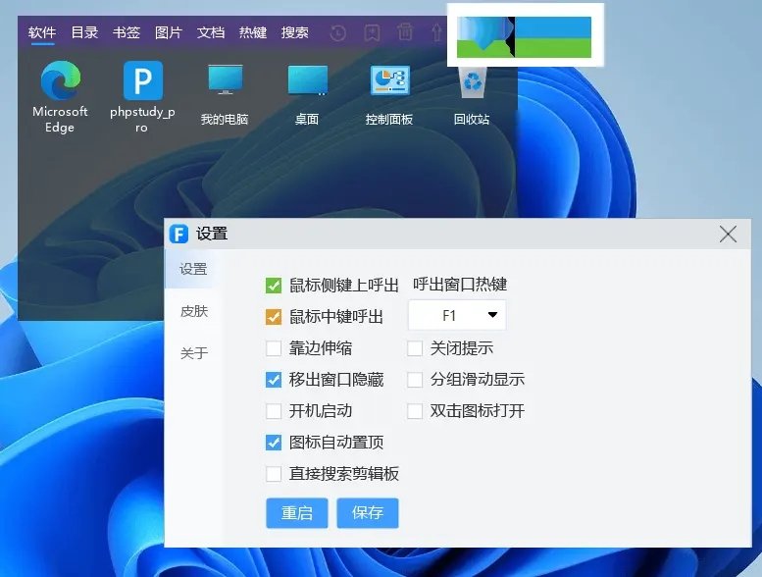The image size is (762, 577).
Task: Select 图片 tab in launcher
Action: point(169,32)
